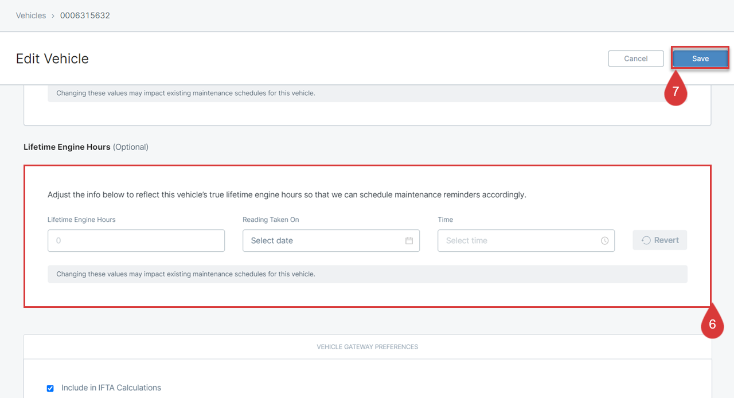
Task: Open the Vehicles breadcrumb link
Action: click(31, 15)
